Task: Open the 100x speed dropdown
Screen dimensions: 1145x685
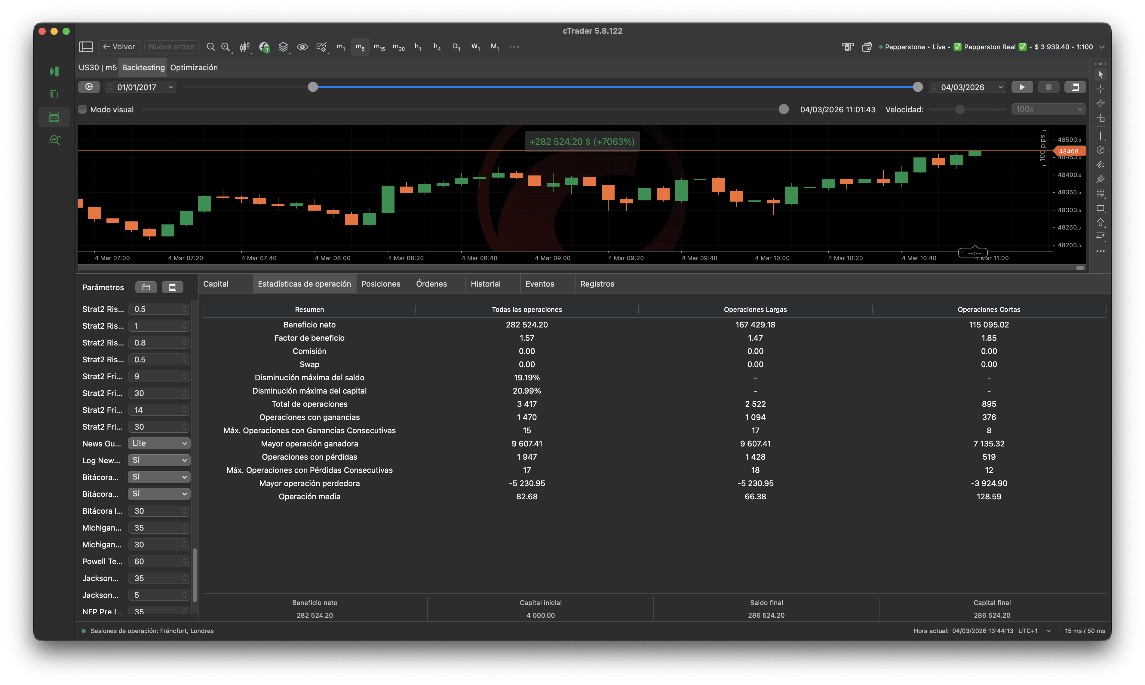Action: pyautogui.click(x=1048, y=109)
